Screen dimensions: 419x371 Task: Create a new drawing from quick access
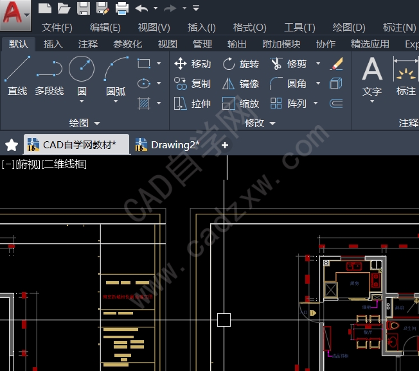click(x=45, y=8)
